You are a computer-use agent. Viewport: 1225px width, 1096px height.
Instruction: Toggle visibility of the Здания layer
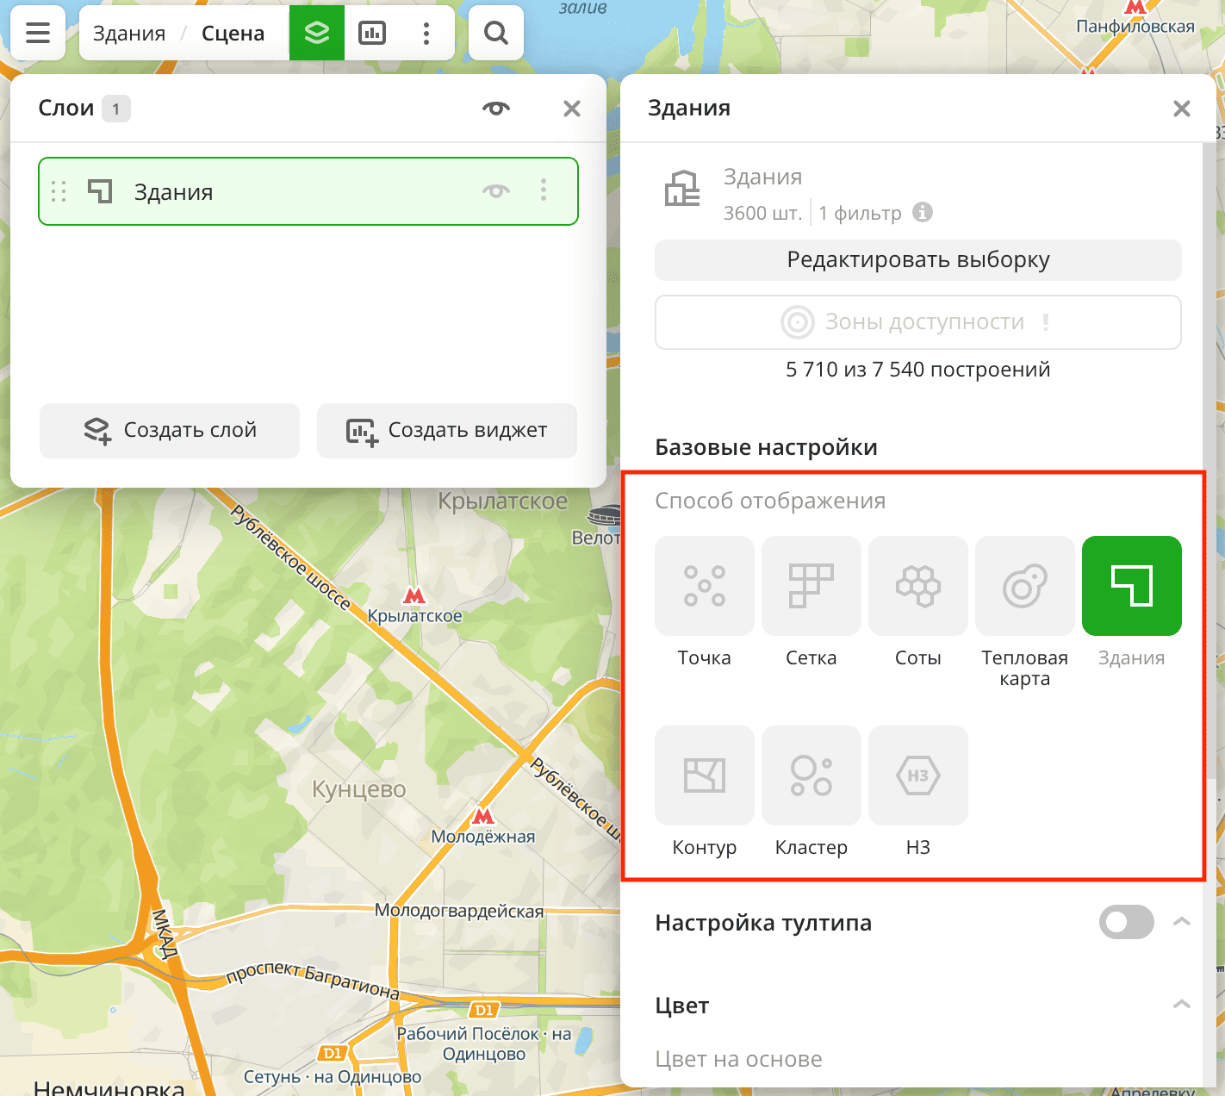click(496, 191)
